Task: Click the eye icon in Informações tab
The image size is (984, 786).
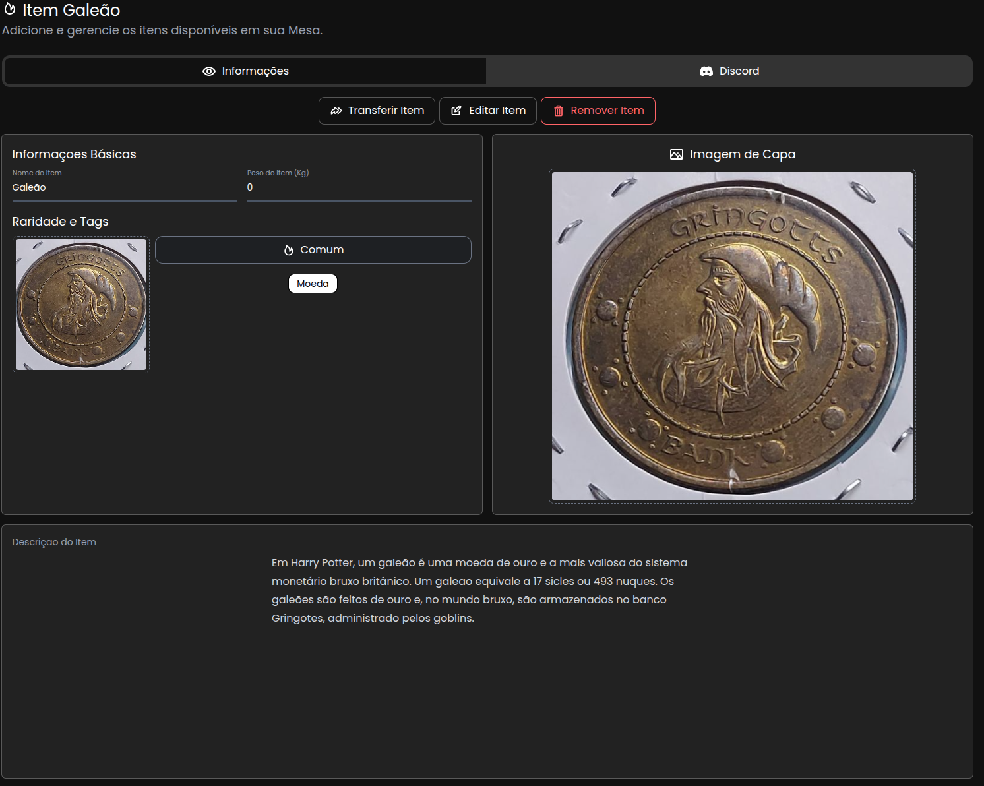Action: (x=209, y=71)
